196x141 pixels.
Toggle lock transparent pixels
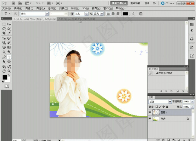point(156,107)
